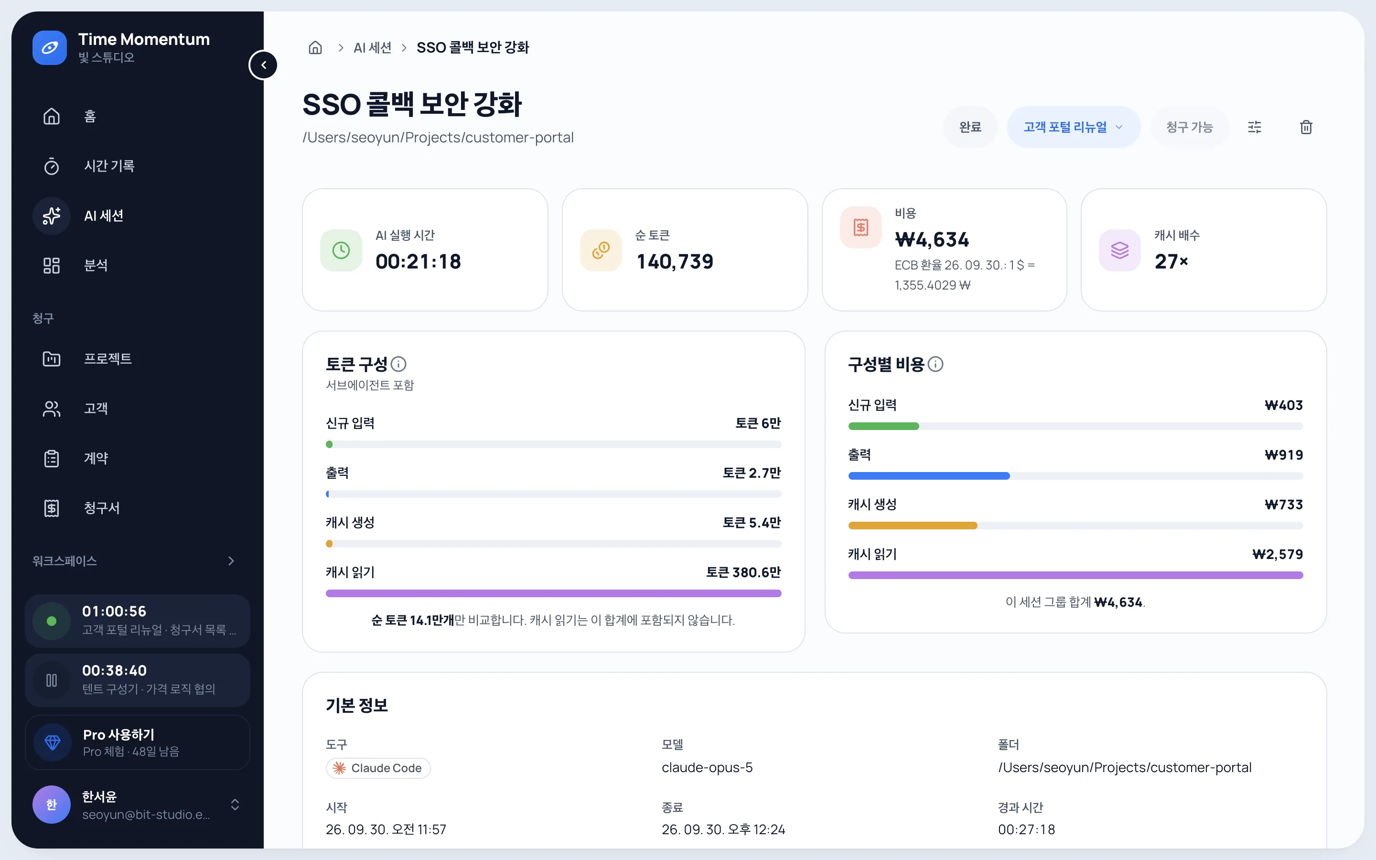Image resolution: width=1376 pixels, height=860 pixels.
Task: Click the AI 실행 시간 clock icon
Action: coord(341,250)
